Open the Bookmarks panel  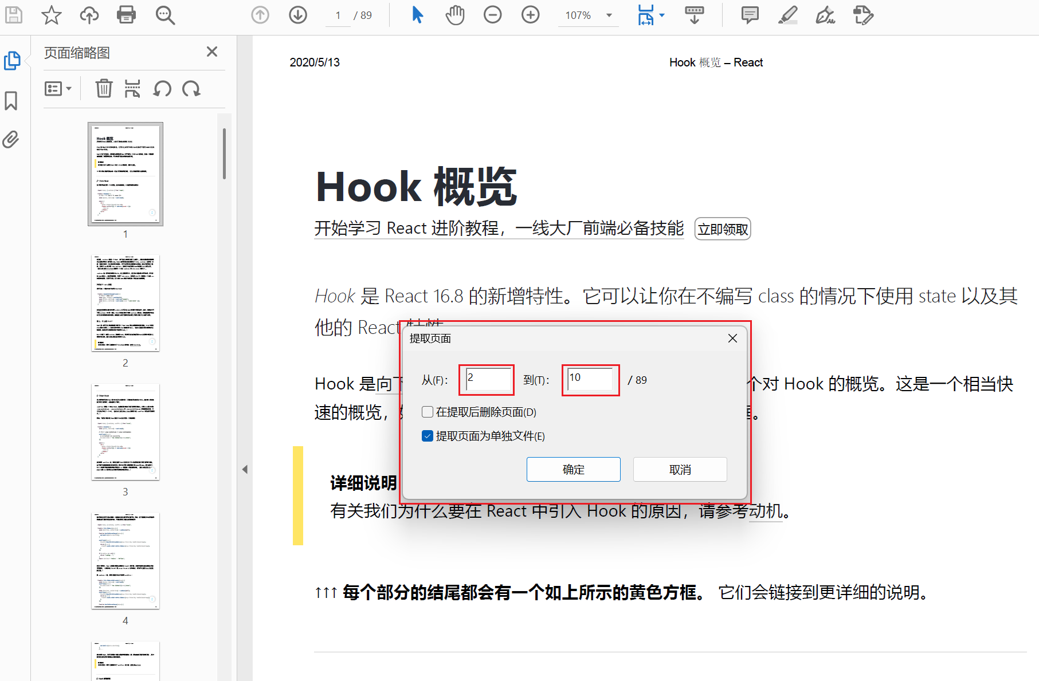(10, 100)
